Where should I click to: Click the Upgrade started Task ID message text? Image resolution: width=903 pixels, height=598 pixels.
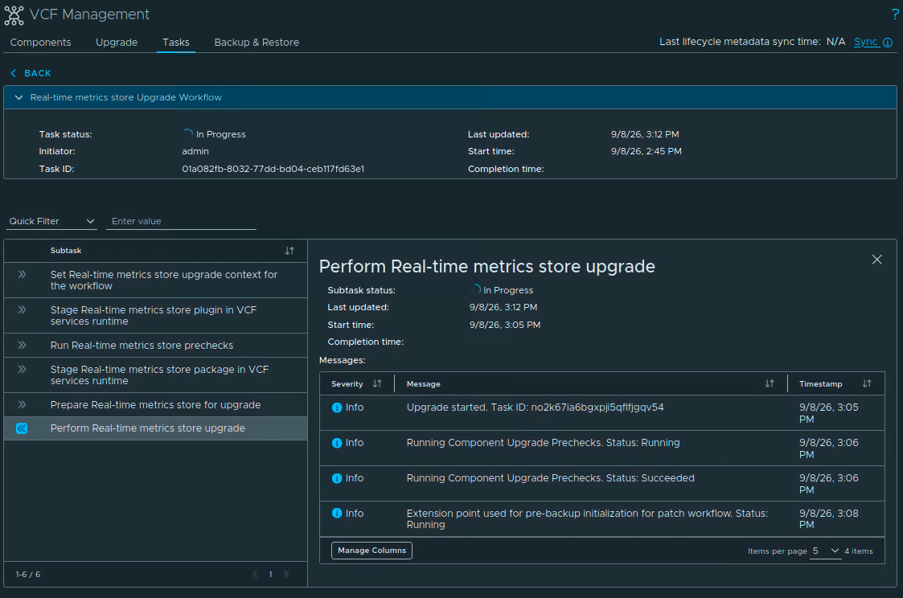[x=535, y=408]
